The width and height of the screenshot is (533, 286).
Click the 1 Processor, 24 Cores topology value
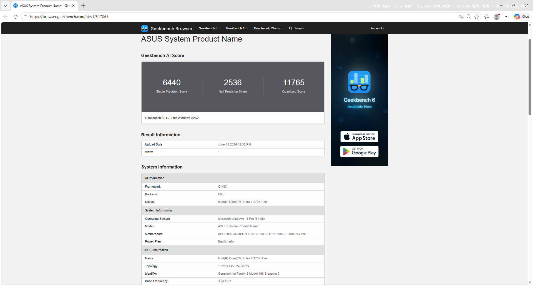click(233, 266)
